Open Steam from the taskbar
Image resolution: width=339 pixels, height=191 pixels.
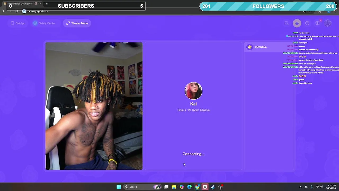click(213, 187)
